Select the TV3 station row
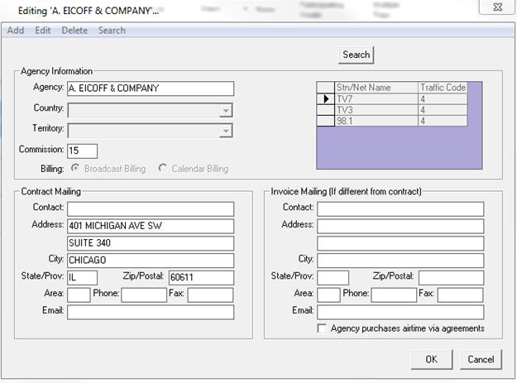The image size is (517, 383). click(x=376, y=109)
